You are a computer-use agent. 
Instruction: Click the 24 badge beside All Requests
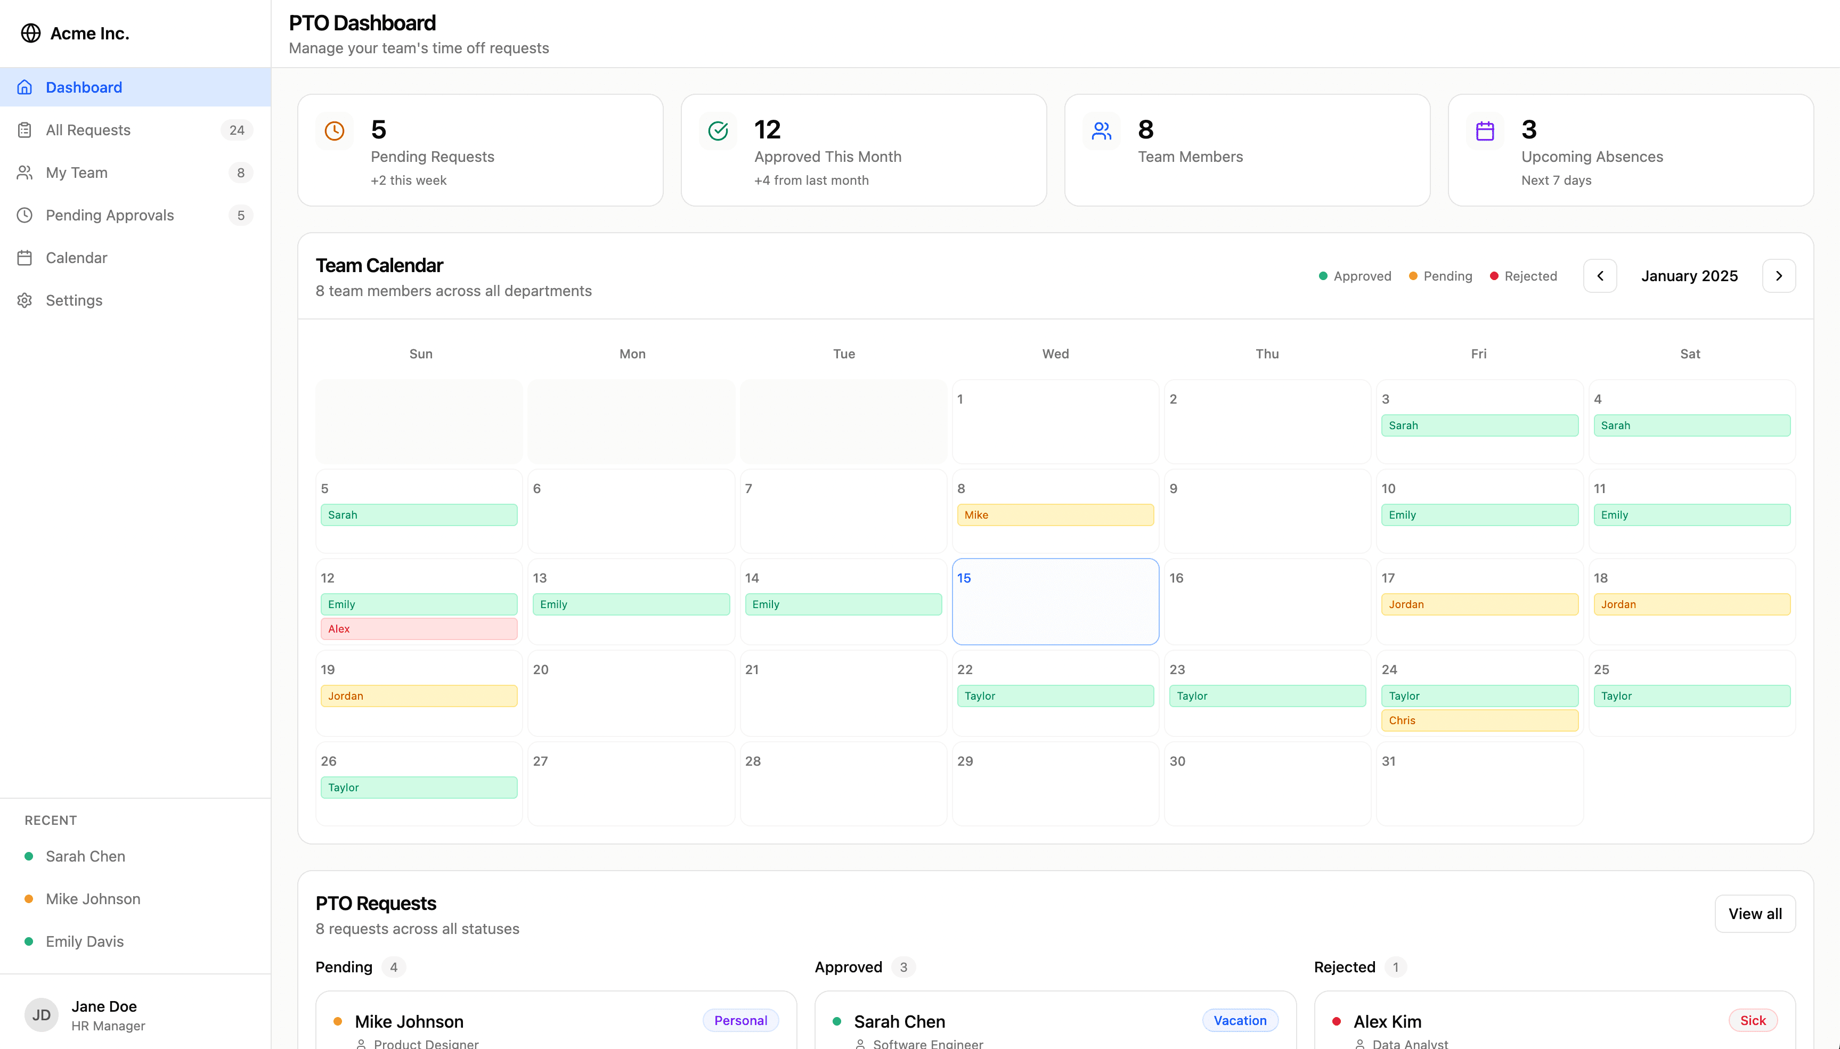point(237,130)
